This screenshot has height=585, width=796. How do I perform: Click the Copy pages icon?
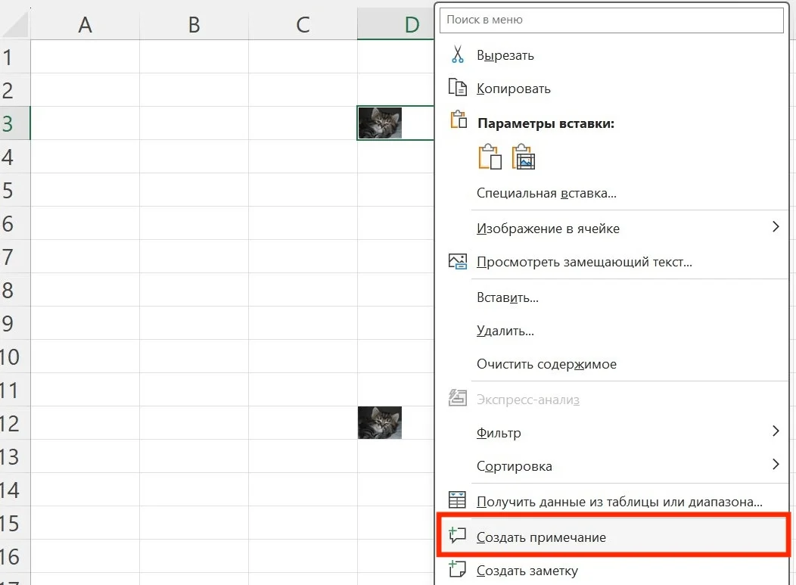coord(457,87)
